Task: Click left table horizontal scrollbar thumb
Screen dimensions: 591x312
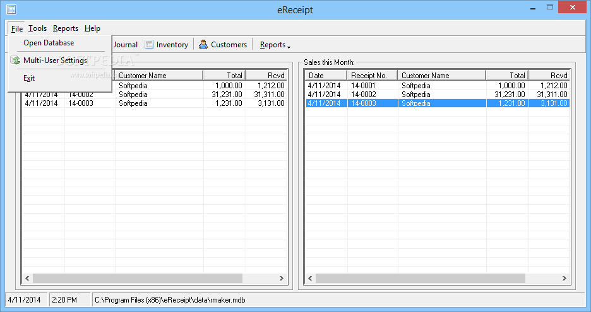Action: pos(138,278)
